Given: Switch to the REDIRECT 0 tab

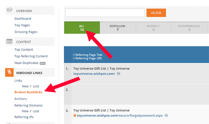Looking at the screenshot, I should (153, 28).
